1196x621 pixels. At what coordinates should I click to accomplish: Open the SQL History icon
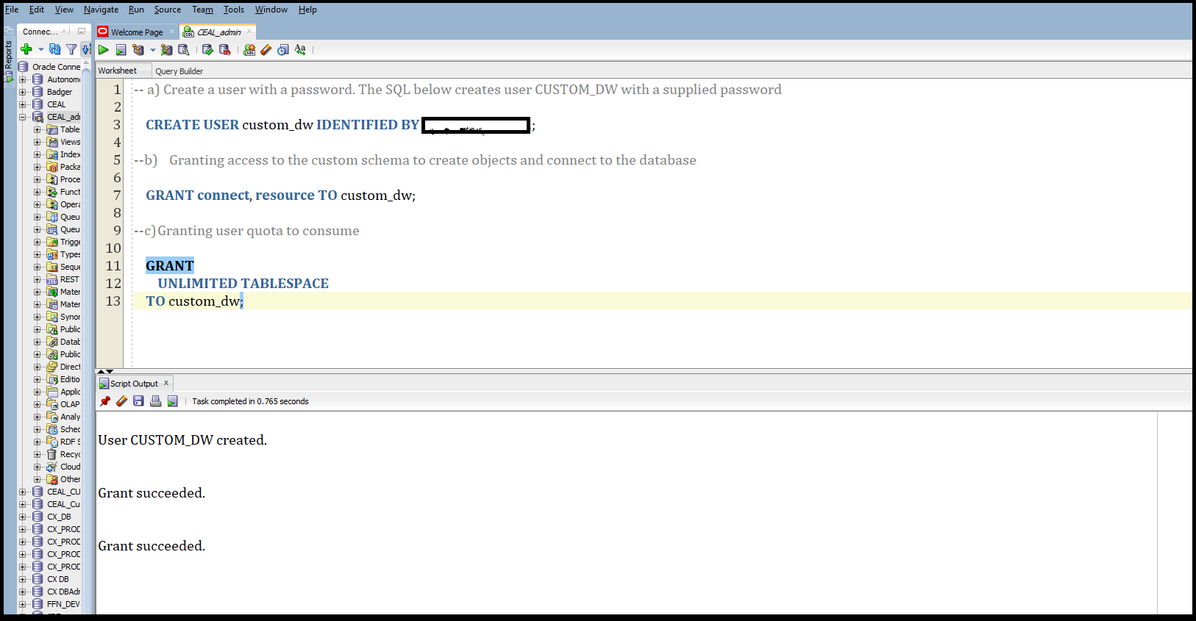click(283, 50)
